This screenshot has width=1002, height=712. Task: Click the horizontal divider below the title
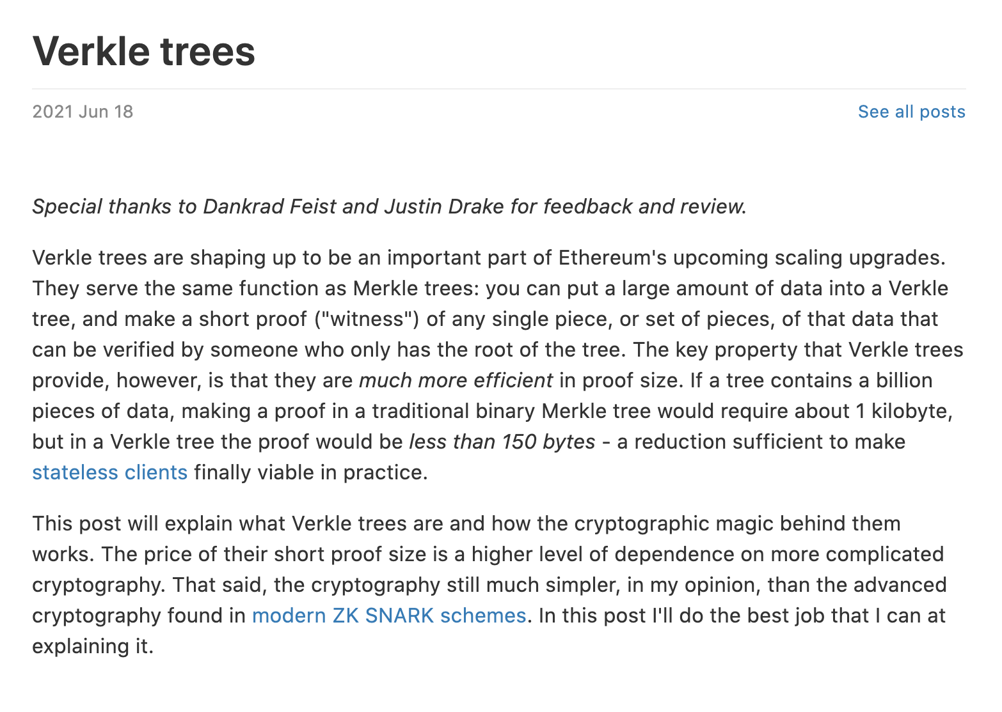pos(499,89)
